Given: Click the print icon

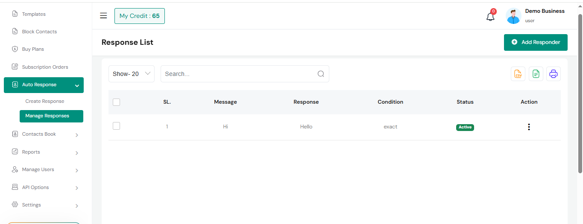Looking at the screenshot, I should click(554, 74).
